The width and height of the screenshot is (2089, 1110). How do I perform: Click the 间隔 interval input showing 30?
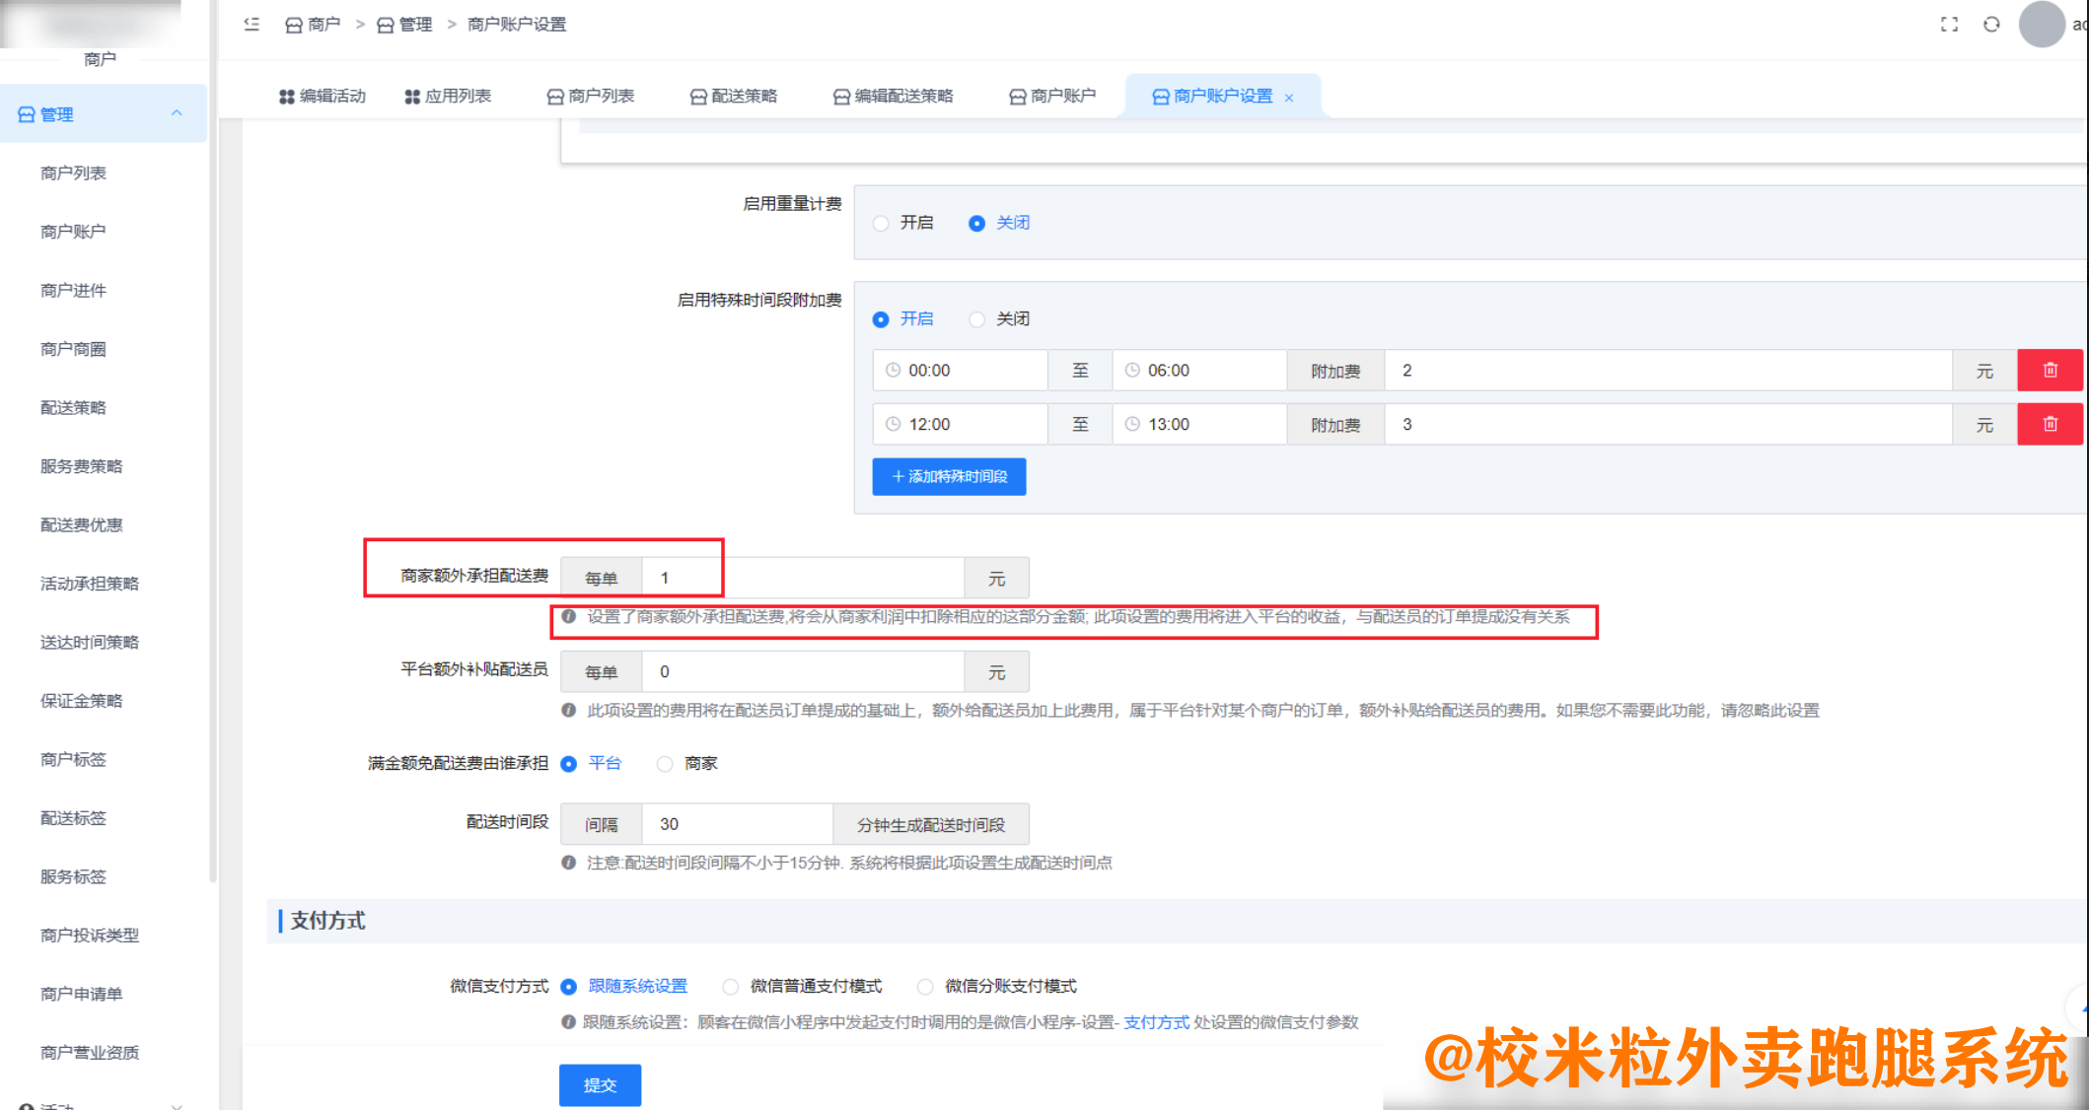point(736,823)
